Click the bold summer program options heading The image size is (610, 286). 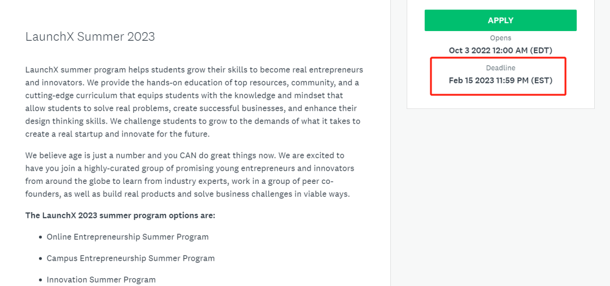120,215
